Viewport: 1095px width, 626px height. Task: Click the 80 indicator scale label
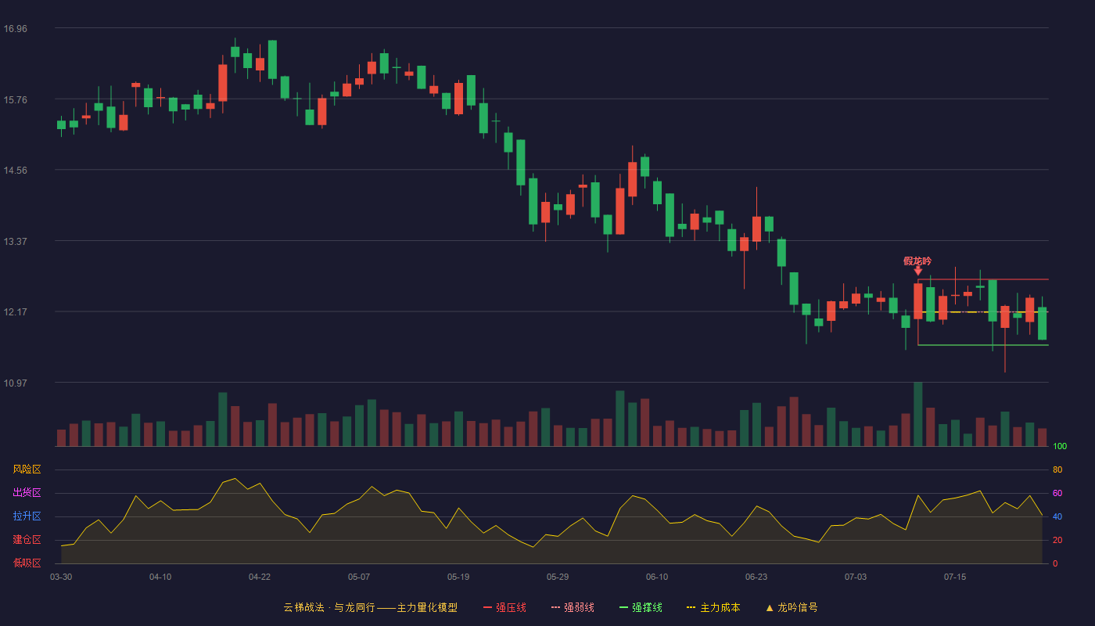coord(1057,469)
